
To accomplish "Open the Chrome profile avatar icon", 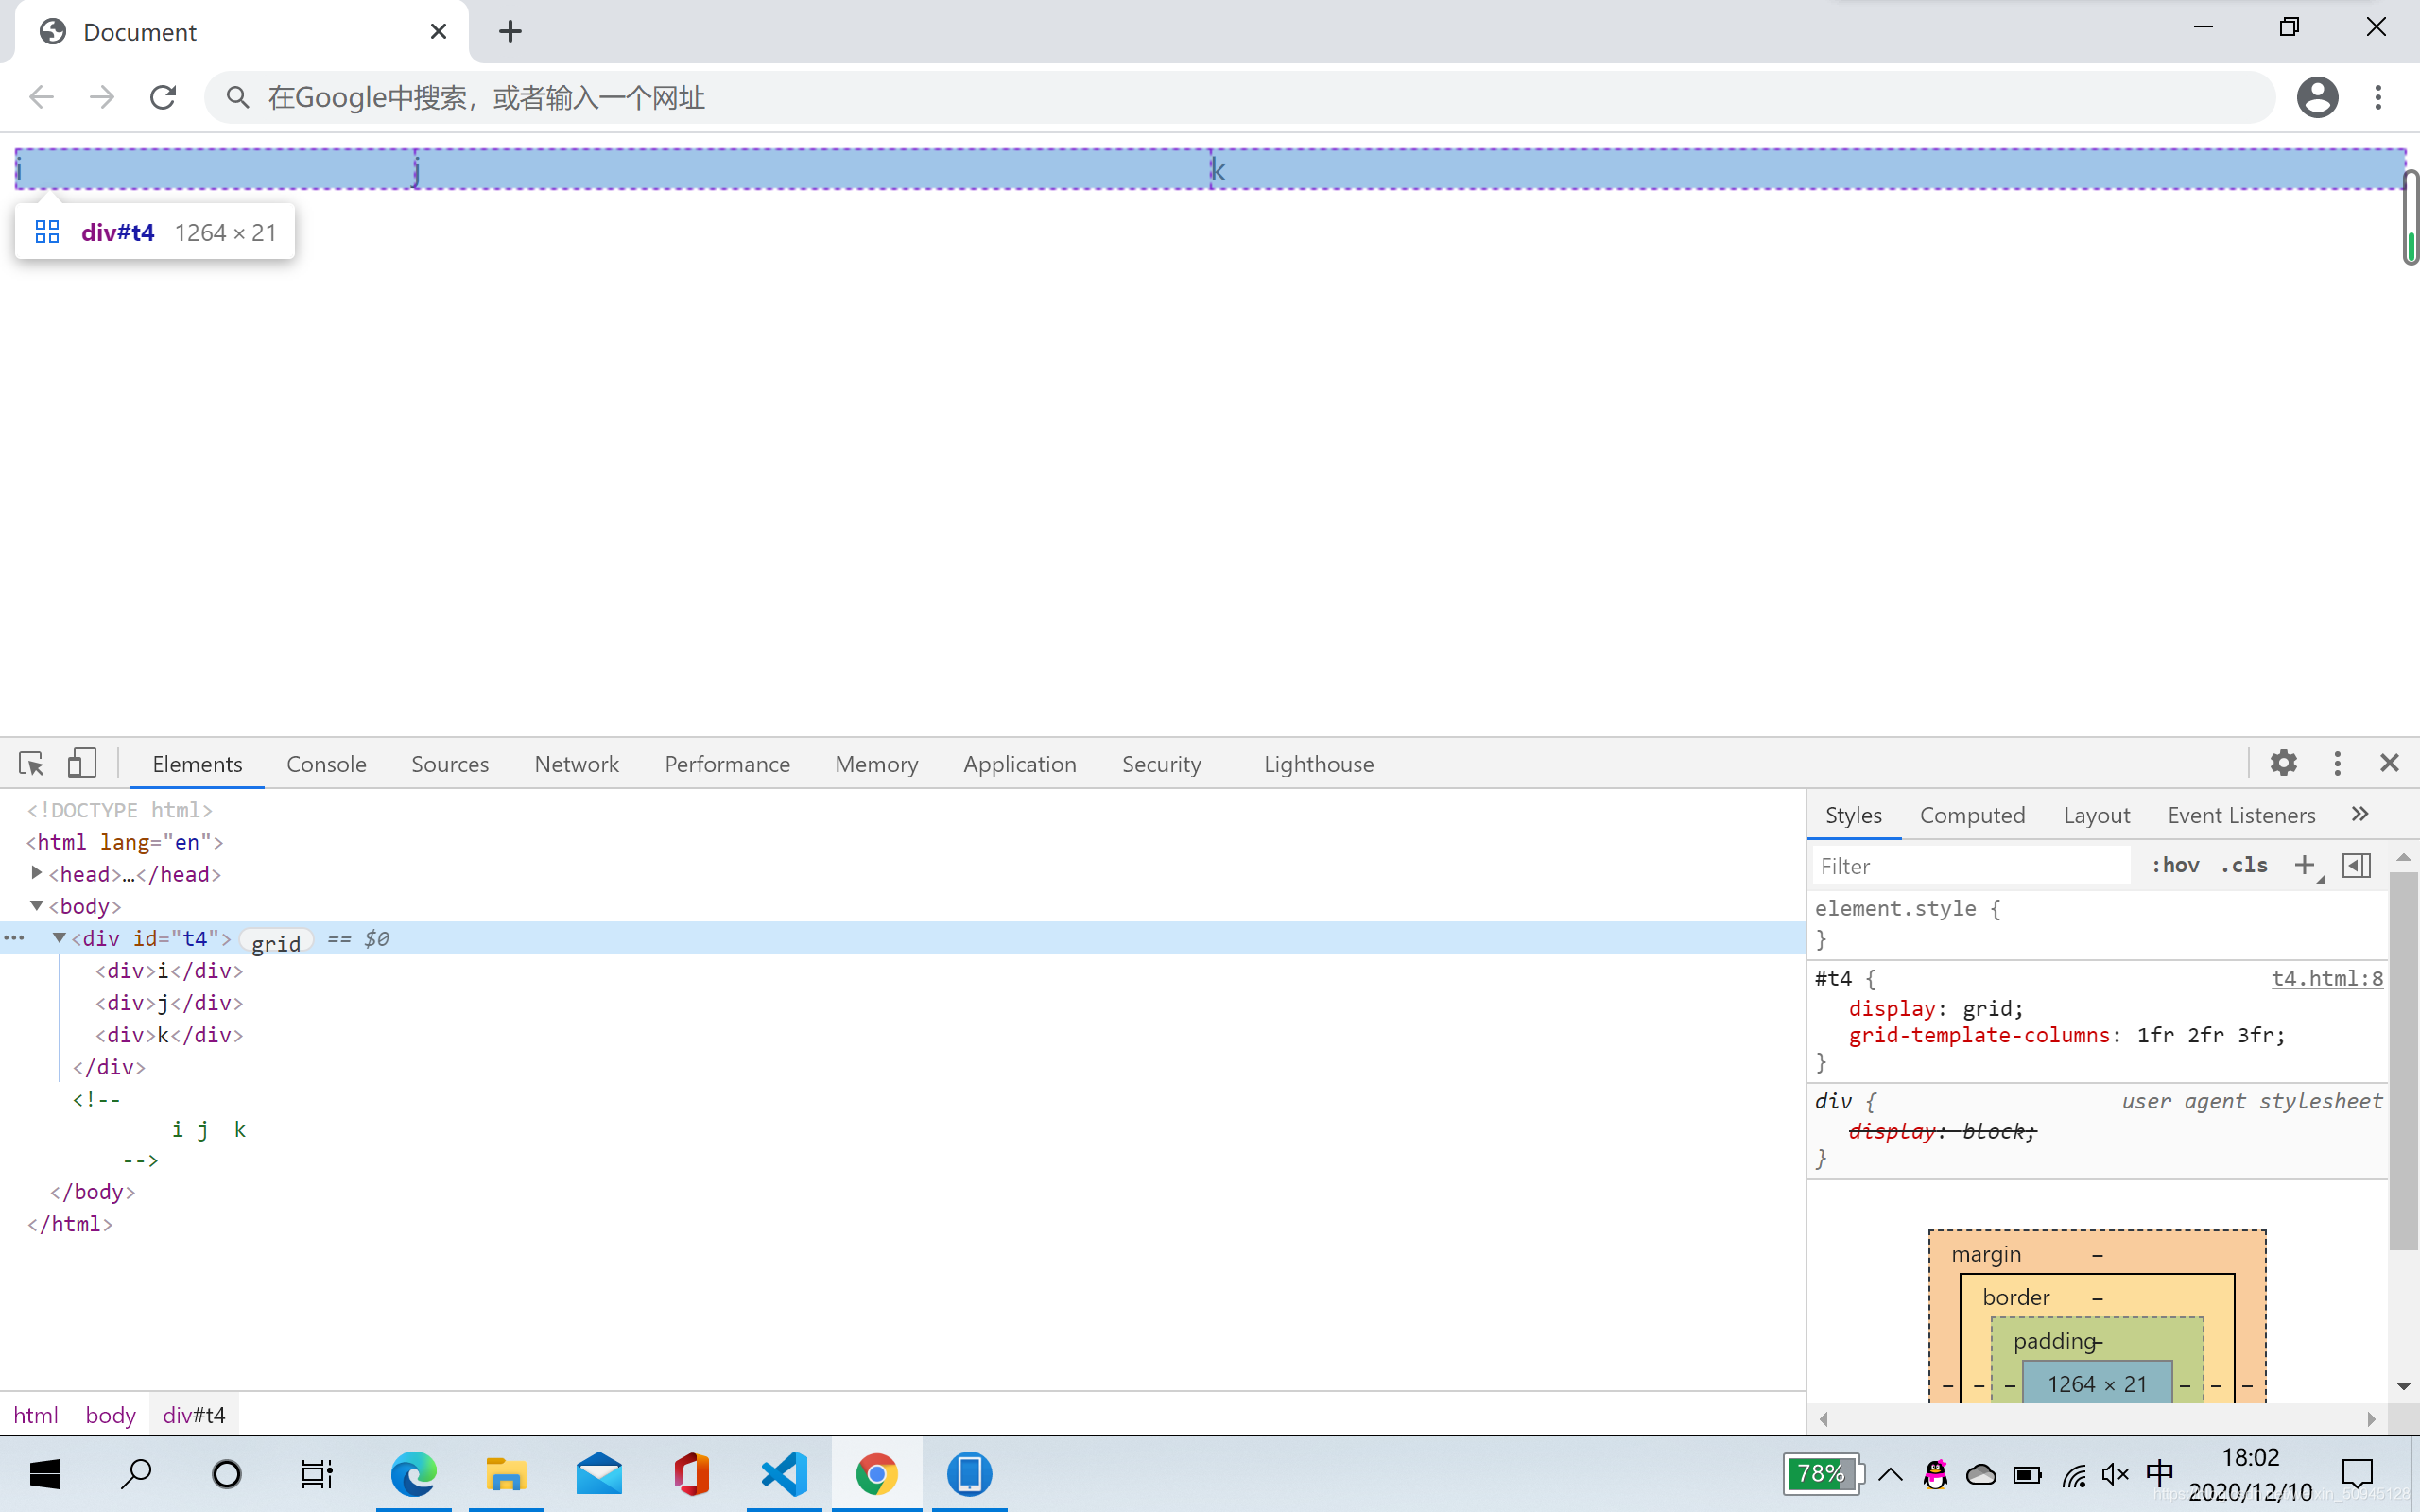I will click(2317, 97).
